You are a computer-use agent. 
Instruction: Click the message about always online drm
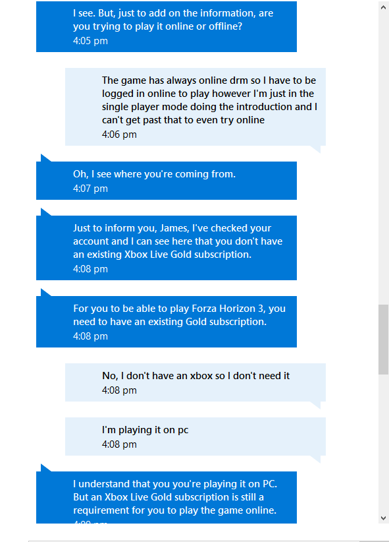tap(195, 107)
